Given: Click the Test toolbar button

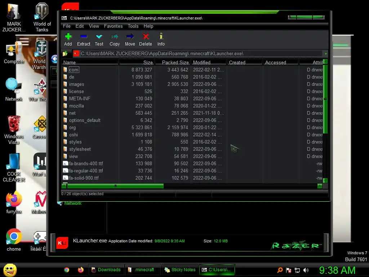Looking at the screenshot, I should click(99, 39).
